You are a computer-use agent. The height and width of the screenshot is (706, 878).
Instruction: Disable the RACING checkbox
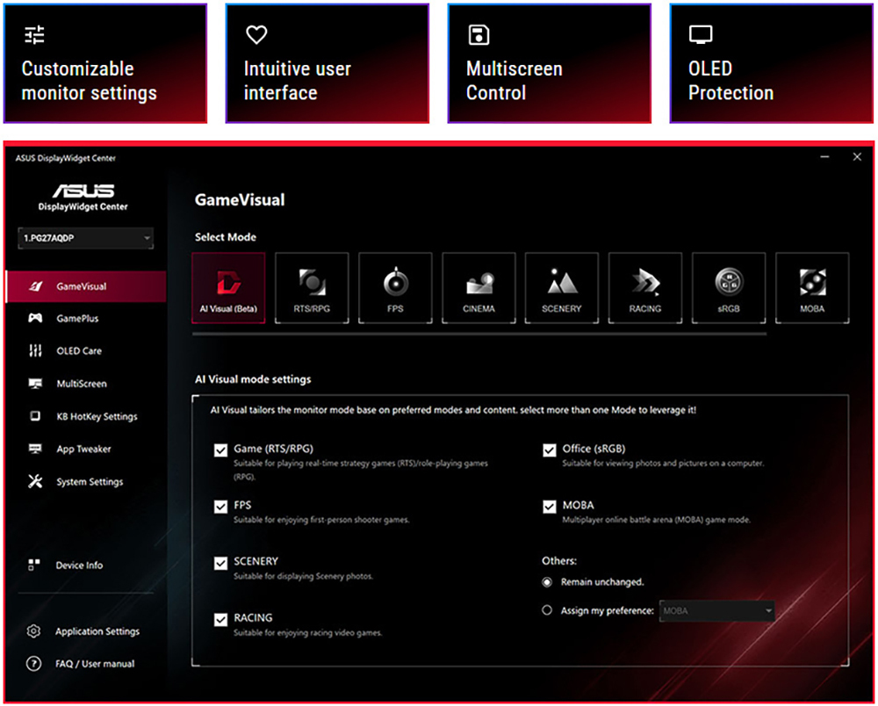click(x=220, y=619)
